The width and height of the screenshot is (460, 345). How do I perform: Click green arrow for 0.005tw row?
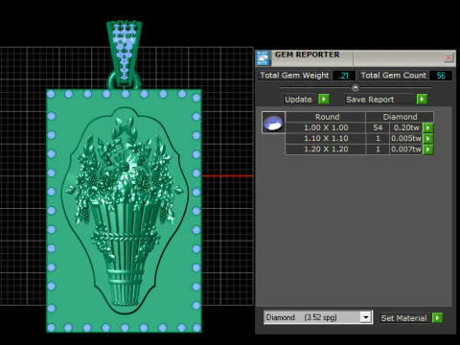(427, 139)
